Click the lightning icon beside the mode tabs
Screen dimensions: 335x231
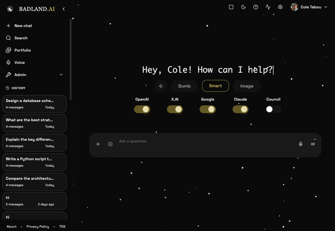161,86
